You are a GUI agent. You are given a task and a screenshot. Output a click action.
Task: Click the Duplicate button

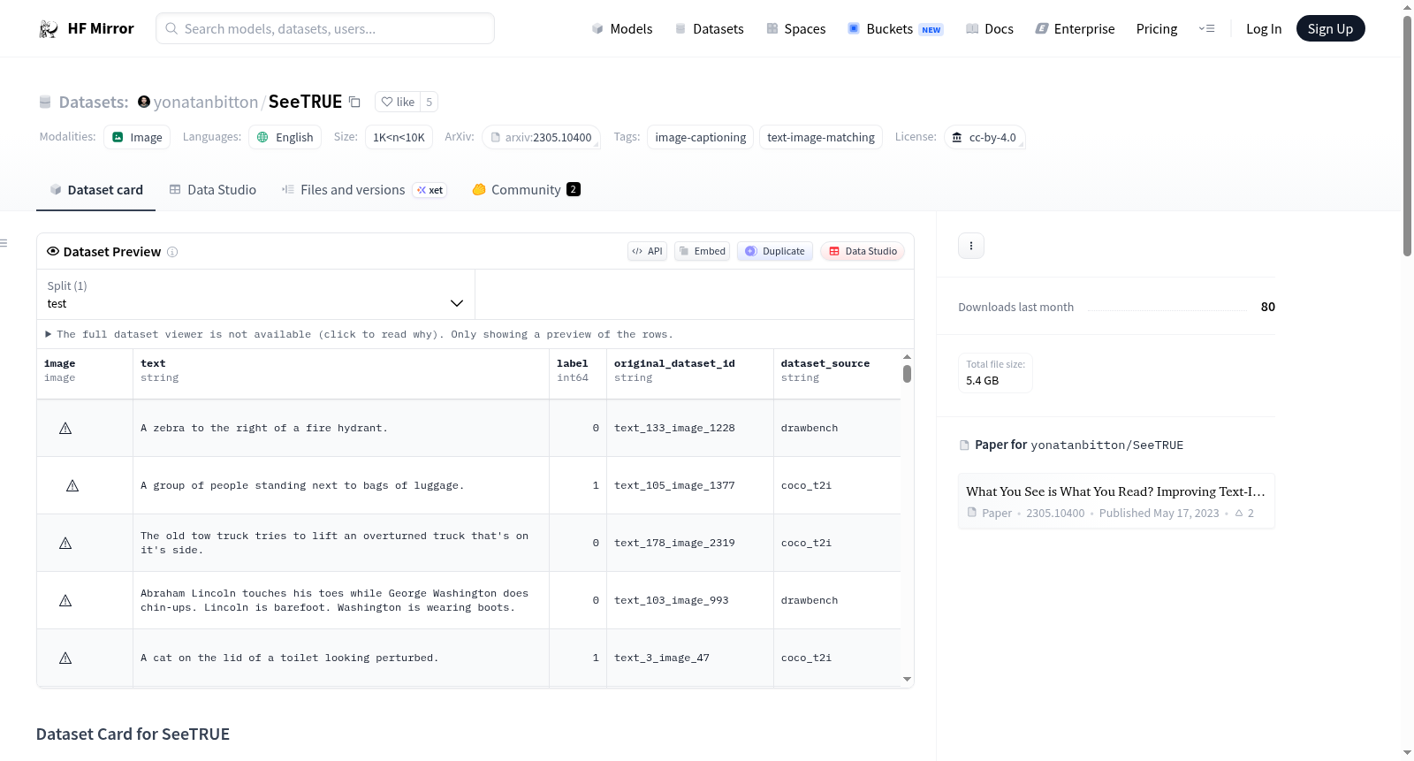coord(775,251)
